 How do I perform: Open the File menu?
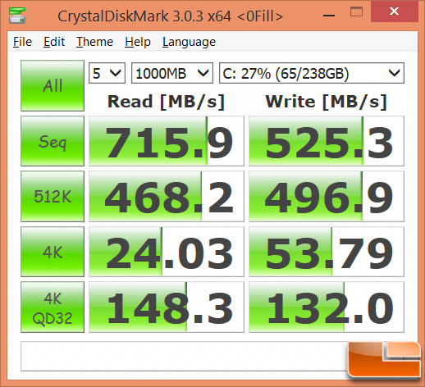point(22,42)
